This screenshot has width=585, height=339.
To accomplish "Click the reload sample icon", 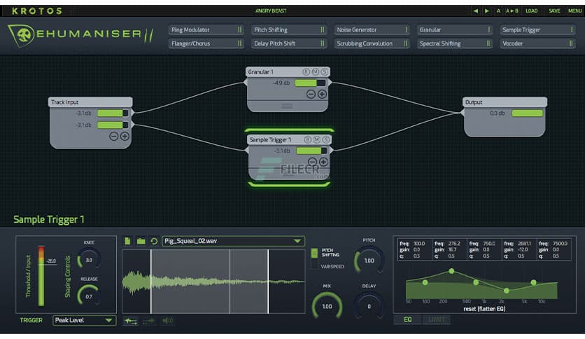I will (154, 241).
